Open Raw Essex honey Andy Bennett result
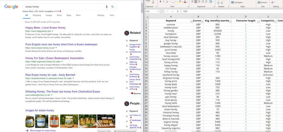 click(50, 75)
